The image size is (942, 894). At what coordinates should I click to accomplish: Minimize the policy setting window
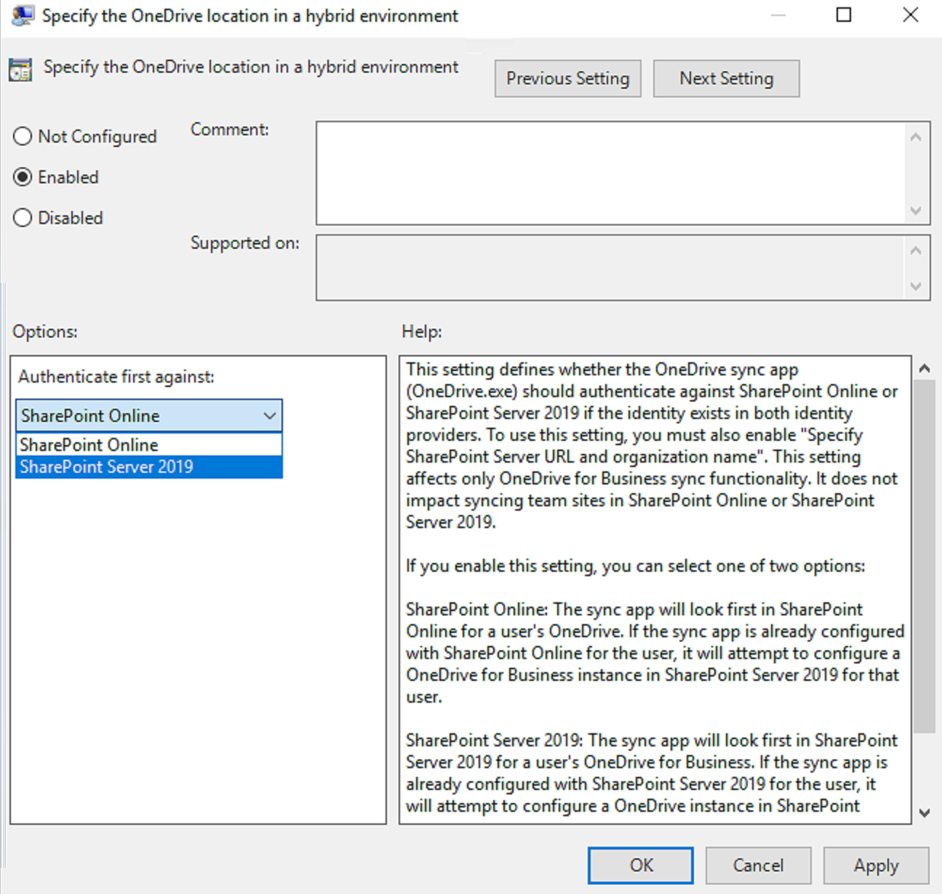[x=778, y=15]
